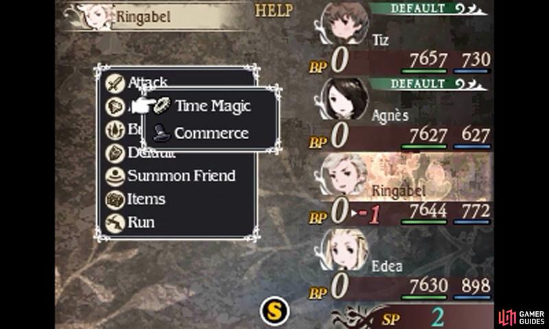The width and height of the screenshot is (549, 329).
Task: Click the Time Magic clock icon
Action: point(162,106)
